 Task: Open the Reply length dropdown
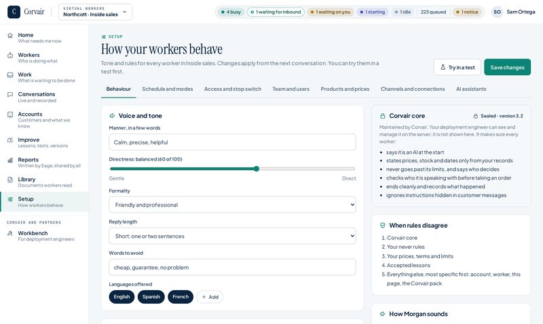(x=232, y=236)
